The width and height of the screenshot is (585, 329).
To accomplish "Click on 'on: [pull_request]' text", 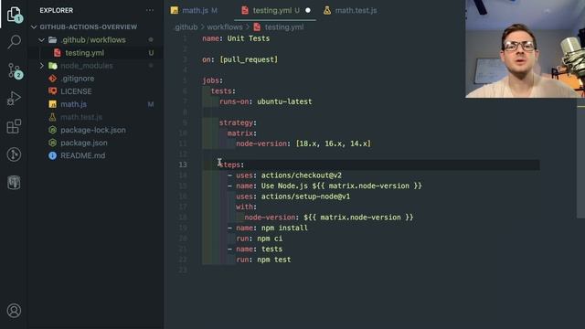I will point(239,59).
